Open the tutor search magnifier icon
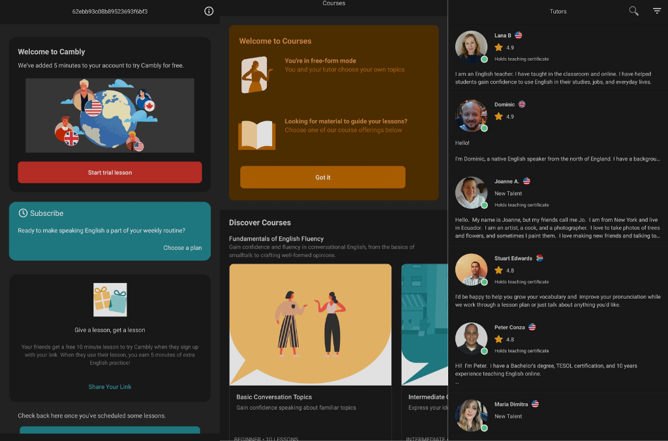668x441 pixels. coord(633,11)
